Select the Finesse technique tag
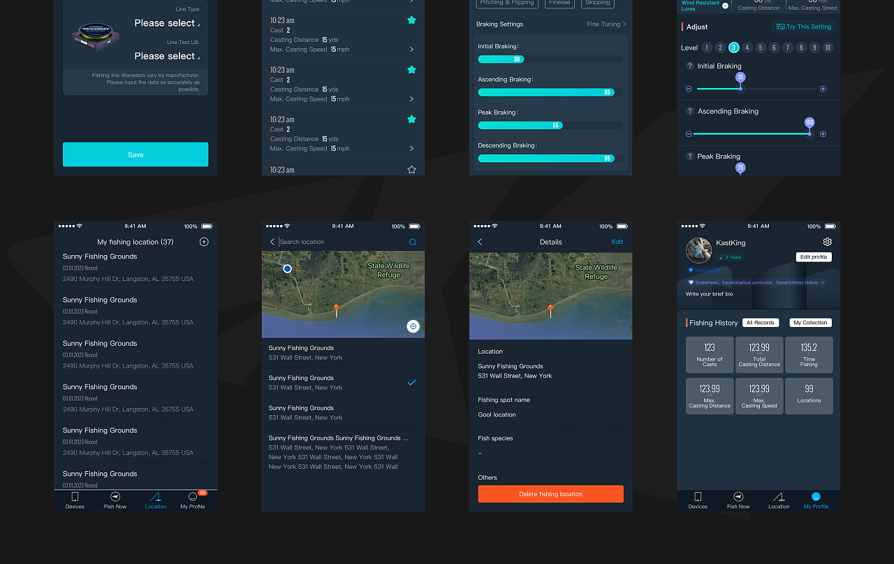This screenshot has width=894, height=564. [x=559, y=3]
